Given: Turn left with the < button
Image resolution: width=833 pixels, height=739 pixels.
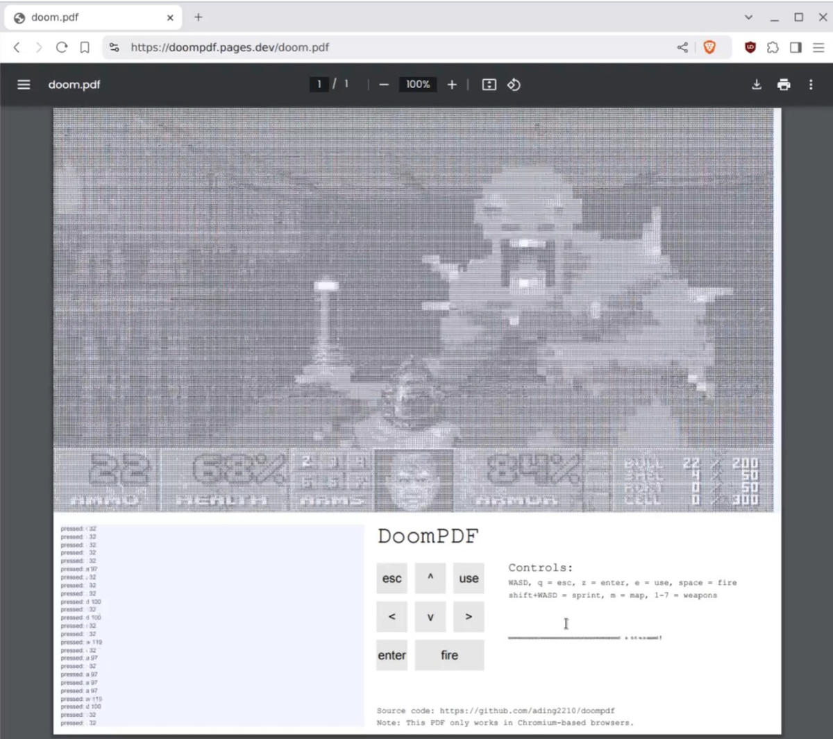Looking at the screenshot, I should 392,617.
